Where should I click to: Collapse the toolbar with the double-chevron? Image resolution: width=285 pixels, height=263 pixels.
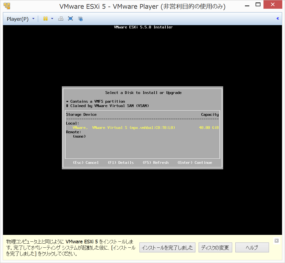click(x=278, y=19)
